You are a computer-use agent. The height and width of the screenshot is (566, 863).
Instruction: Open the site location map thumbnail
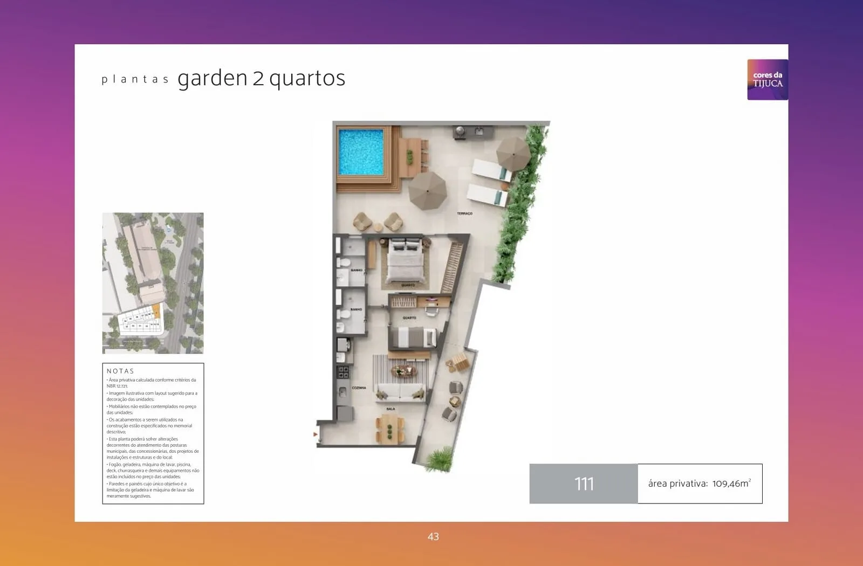click(x=153, y=283)
